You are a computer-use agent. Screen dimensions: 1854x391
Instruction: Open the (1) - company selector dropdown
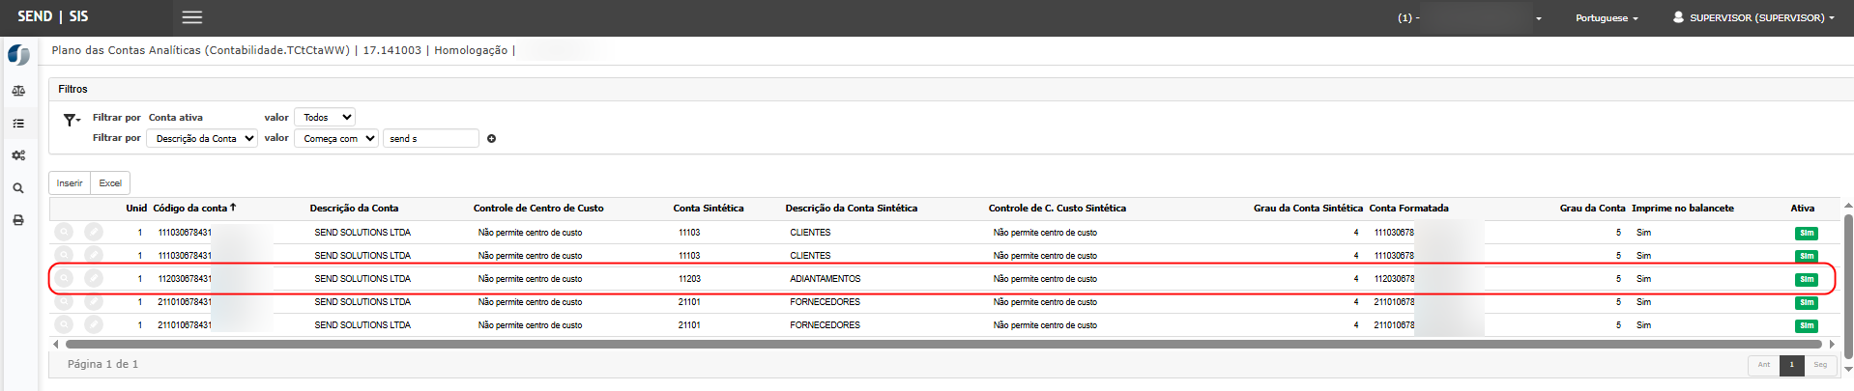pos(1469,18)
